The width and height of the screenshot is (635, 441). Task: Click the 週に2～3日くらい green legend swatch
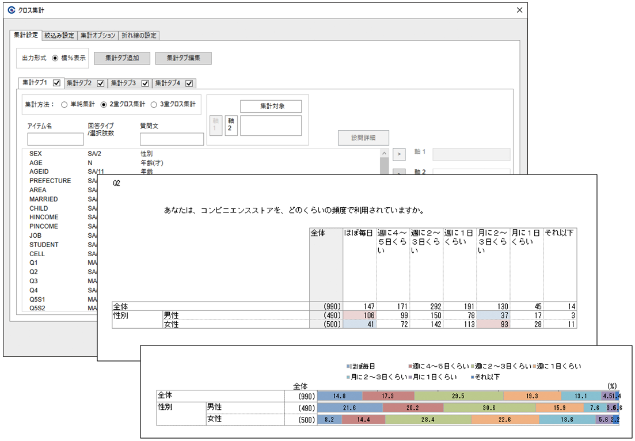(473, 367)
